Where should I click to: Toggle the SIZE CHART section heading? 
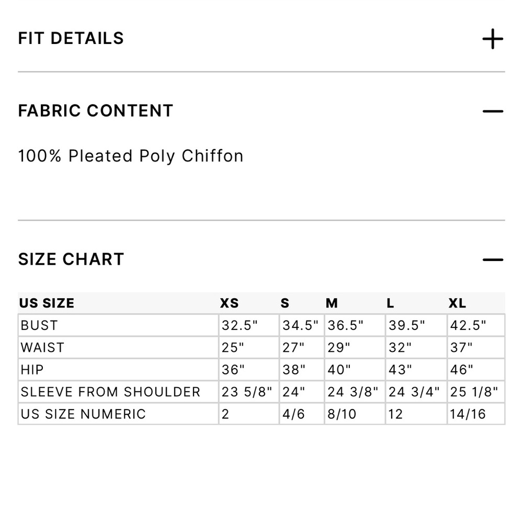(71, 259)
